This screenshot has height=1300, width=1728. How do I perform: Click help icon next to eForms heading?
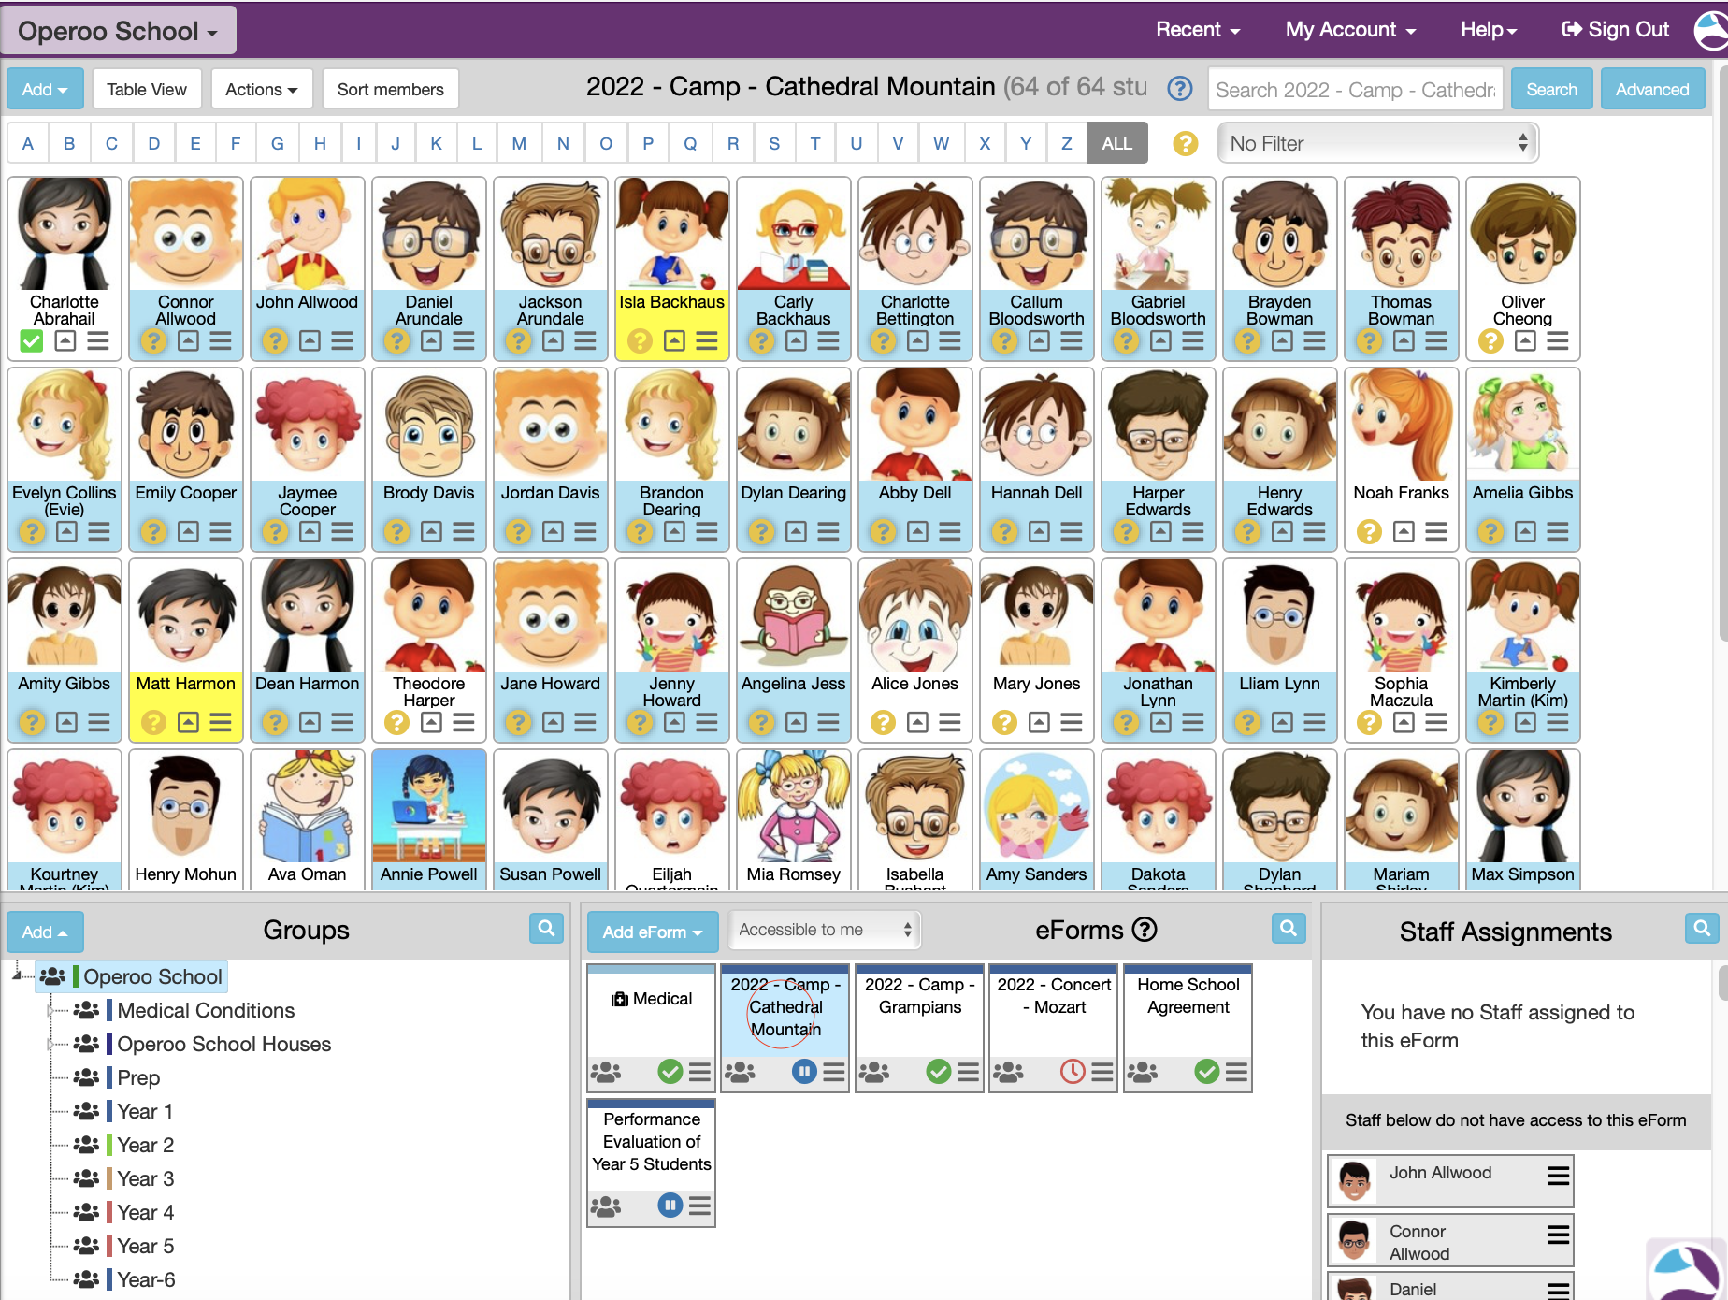tap(1145, 930)
